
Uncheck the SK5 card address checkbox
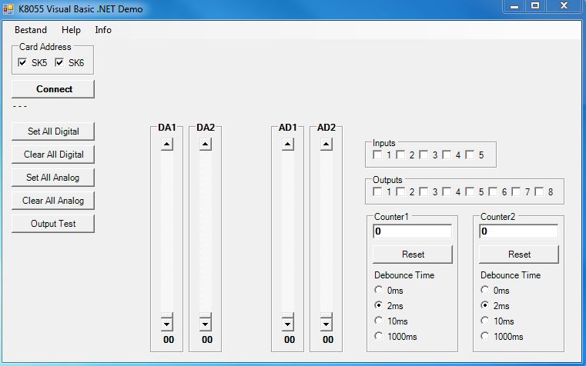tap(23, 62)
